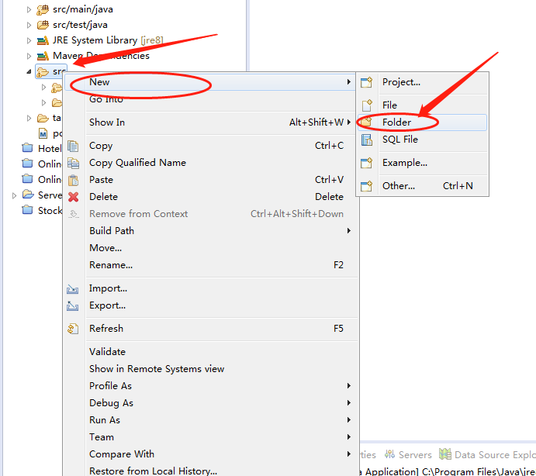Expand the Maven Dependencies node

click(29, 56)
